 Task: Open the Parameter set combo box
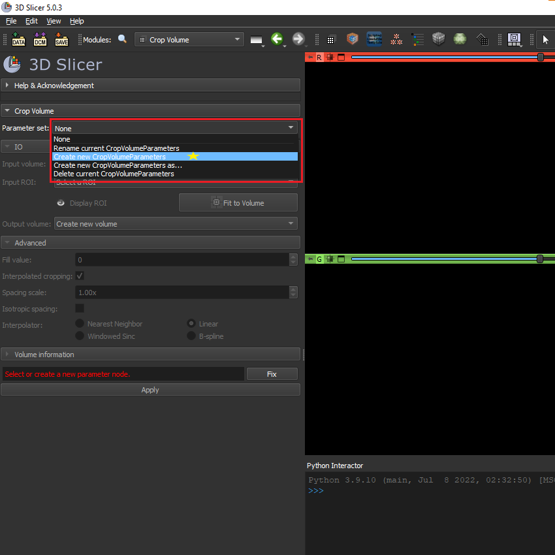coord(175,128)
